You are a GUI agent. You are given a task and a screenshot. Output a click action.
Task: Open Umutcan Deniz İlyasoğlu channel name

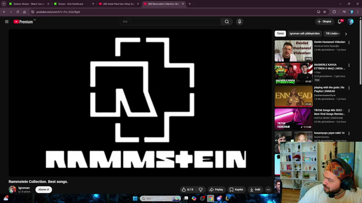(x=326, y=46)
